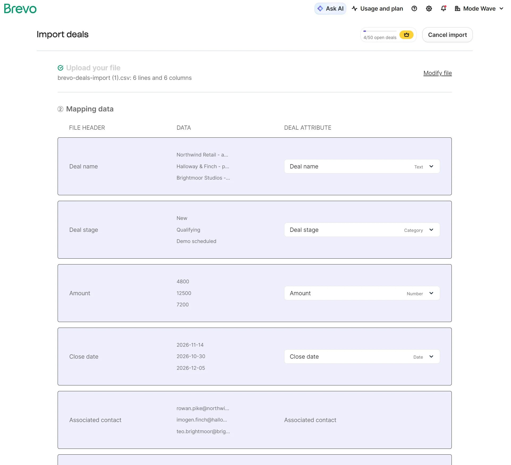Click the 'teo.brightmoor@brig...' contact email
This screenshot has width=511, height=465.
(x=203, y=431)
